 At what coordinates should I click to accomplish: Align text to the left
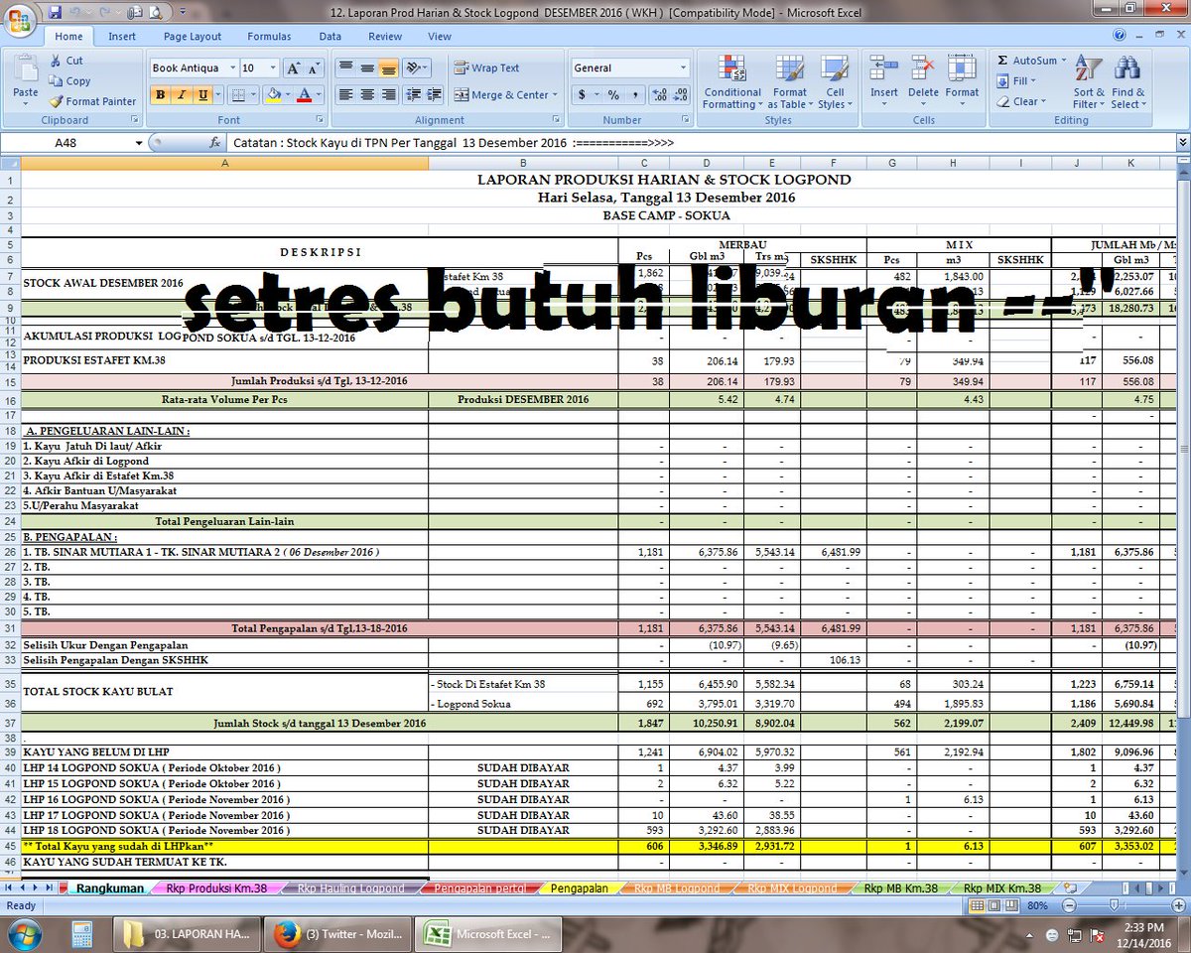(x=345, y=95)
